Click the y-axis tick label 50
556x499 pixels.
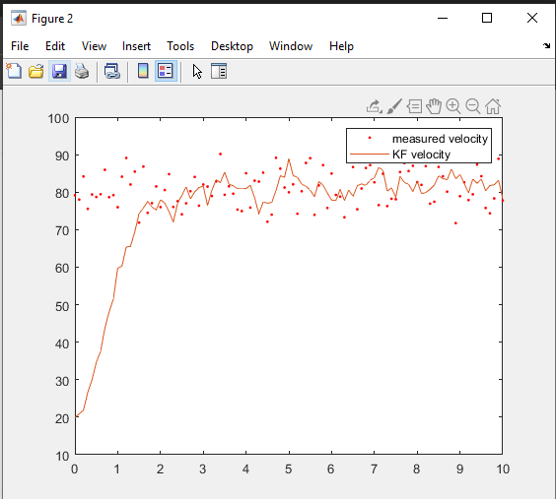click(62, 306)
